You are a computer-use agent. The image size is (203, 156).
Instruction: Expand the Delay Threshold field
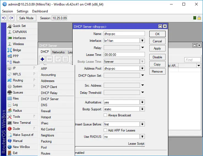pyautogui.click(x=142, y=92)
